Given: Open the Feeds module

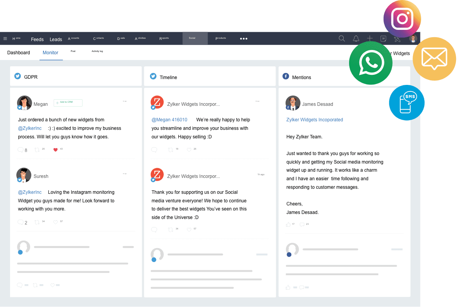Looking at the screenshot, I should (37, 39).
